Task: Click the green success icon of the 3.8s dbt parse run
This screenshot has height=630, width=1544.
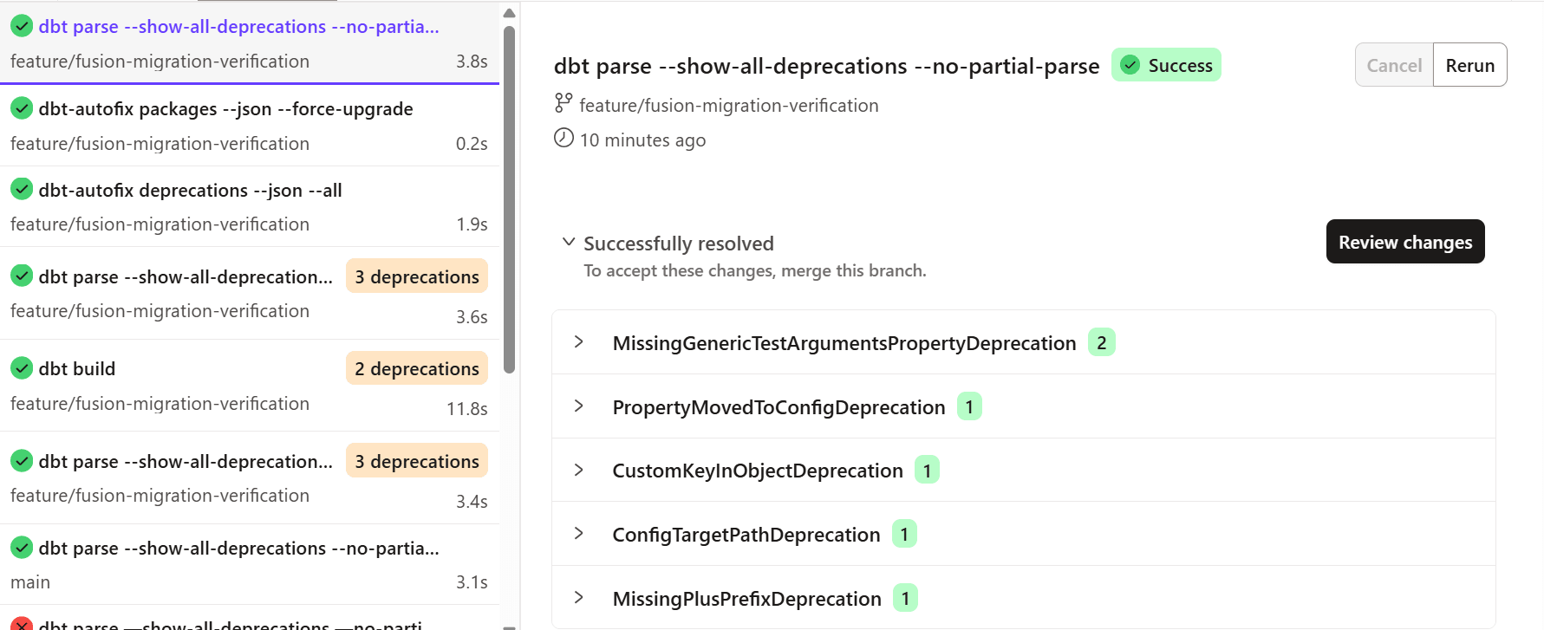Action: pyautogui.click(x=22, y=26)
